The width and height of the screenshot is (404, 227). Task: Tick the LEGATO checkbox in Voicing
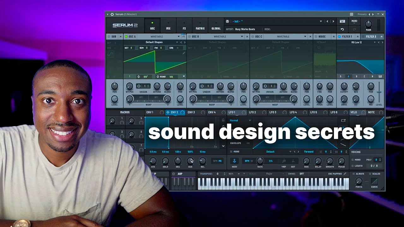(353, 166)
